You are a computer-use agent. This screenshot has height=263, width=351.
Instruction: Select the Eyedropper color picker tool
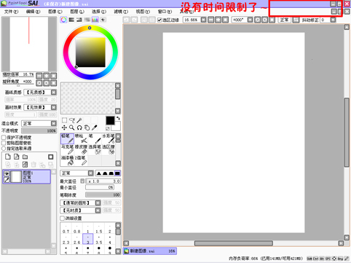point(94,127)
